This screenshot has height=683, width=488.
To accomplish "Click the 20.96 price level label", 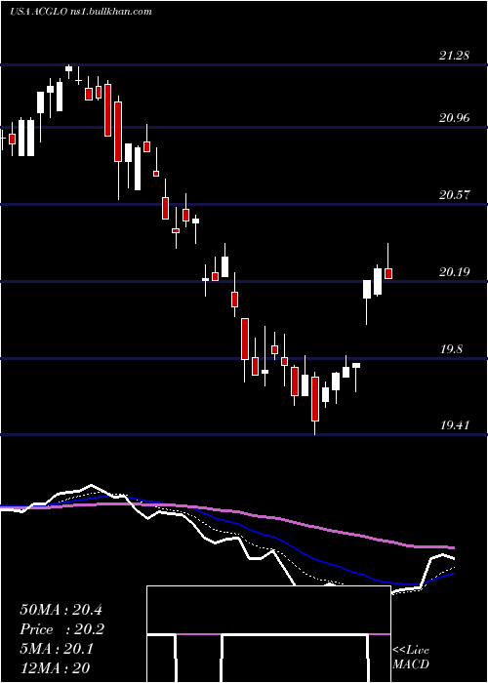I will pos(455,118).
